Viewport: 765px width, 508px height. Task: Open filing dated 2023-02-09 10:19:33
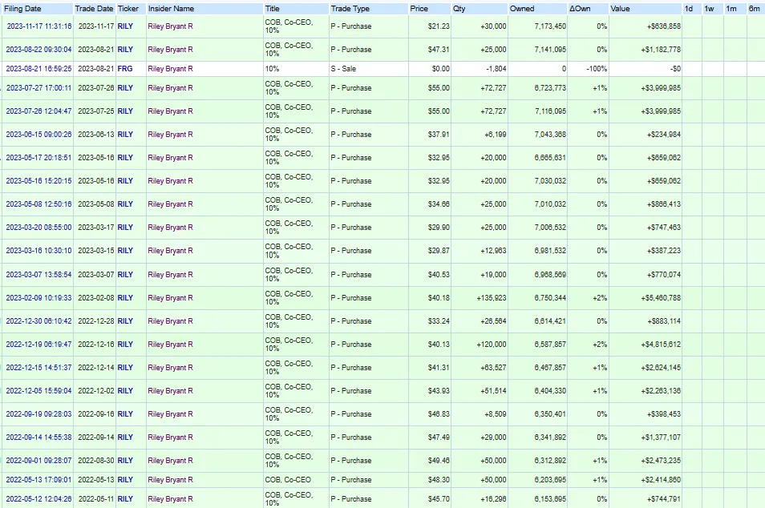(x=39, y=297)
